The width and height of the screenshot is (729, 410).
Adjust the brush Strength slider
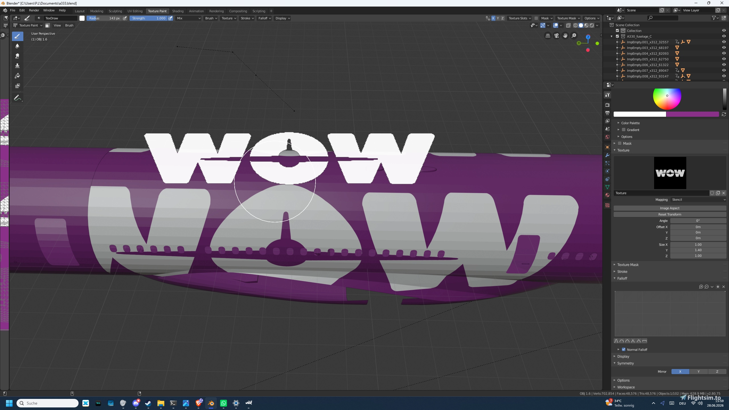point(149,18)
